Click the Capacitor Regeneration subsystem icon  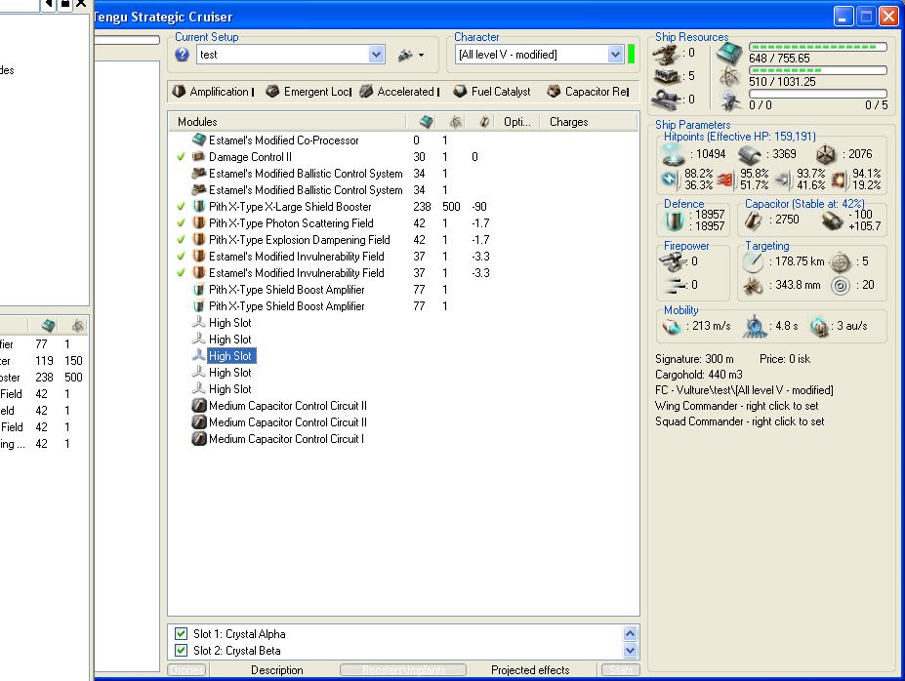click(554, 91)
